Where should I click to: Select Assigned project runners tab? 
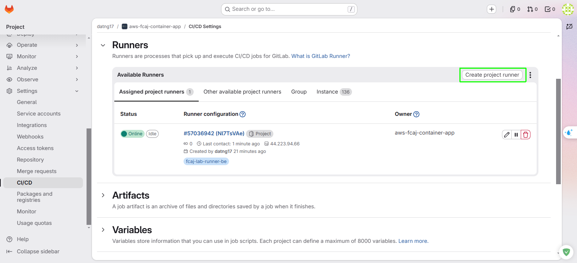tap(156, 92)
